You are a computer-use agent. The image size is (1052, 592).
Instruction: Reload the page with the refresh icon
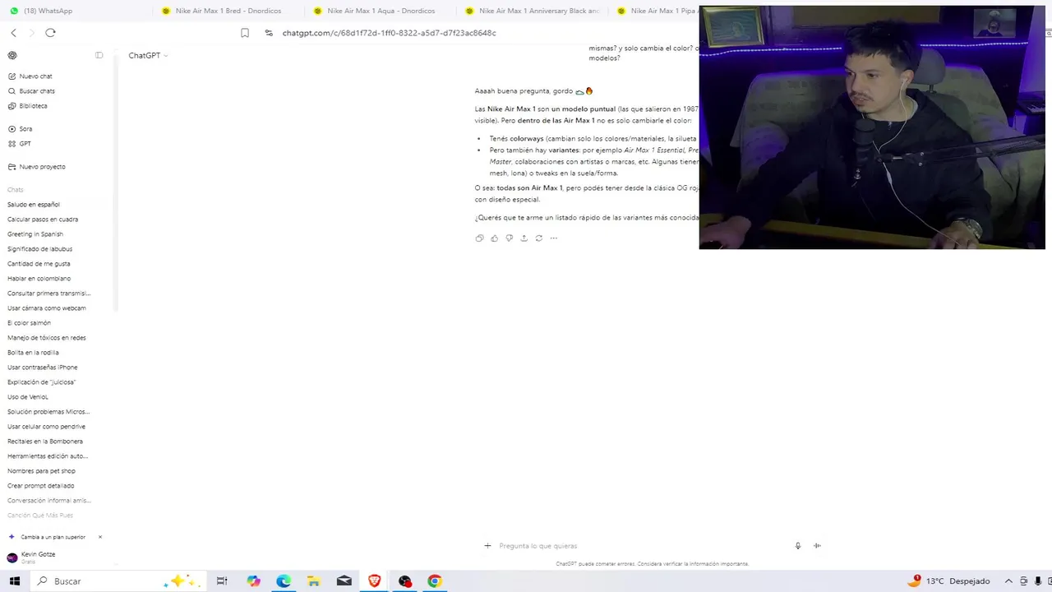pyautogui.click(x=50, y=33)
